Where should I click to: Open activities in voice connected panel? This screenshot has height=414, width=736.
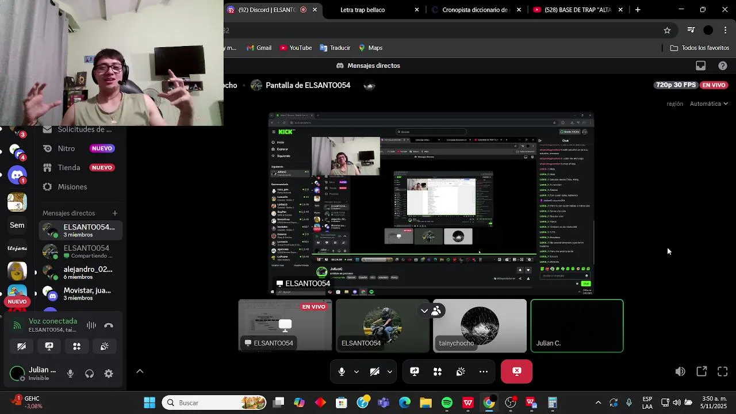[77, 346]
